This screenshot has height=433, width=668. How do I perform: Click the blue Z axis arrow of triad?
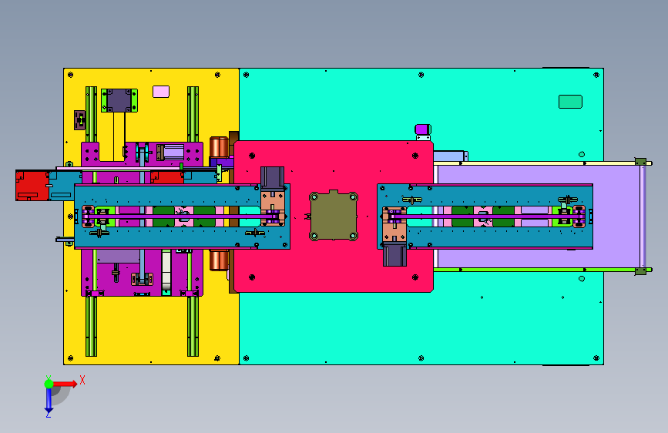pos(49,401)
